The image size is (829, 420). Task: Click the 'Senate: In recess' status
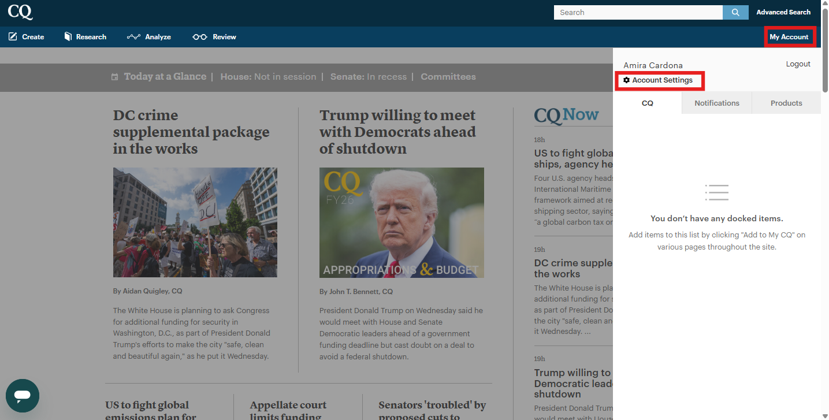point(369,77)
